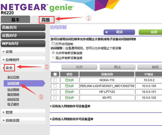Expand the 管理 section
The image size is (162, 135).
(x=23, y=112)
